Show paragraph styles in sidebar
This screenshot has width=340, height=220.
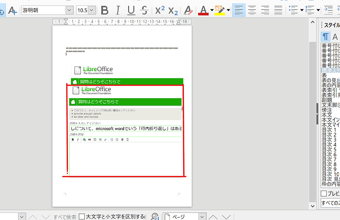coord(326,37)
